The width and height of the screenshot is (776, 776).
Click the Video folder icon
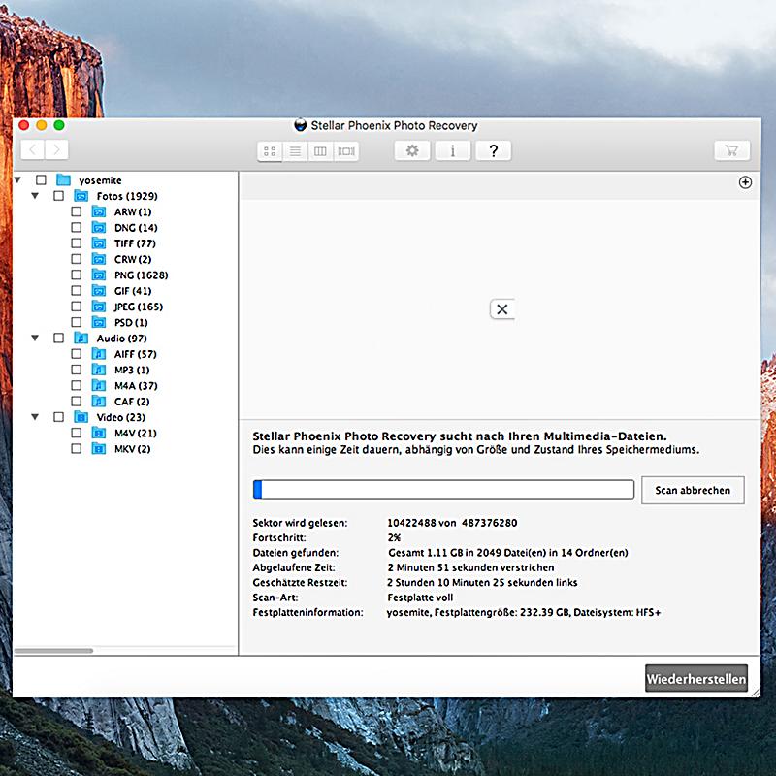point(81,417)
